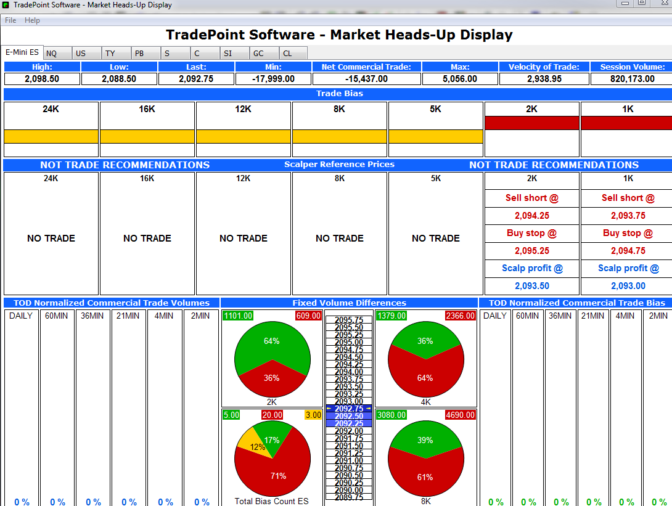672x506 pixels.
Task: Click the green 3080.00 value above 8K pie
Action: click(391, 415)
